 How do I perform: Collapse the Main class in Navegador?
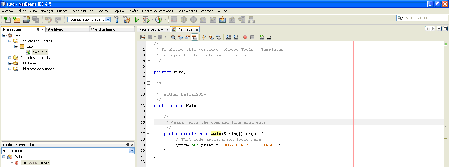[x=4, y=157]
